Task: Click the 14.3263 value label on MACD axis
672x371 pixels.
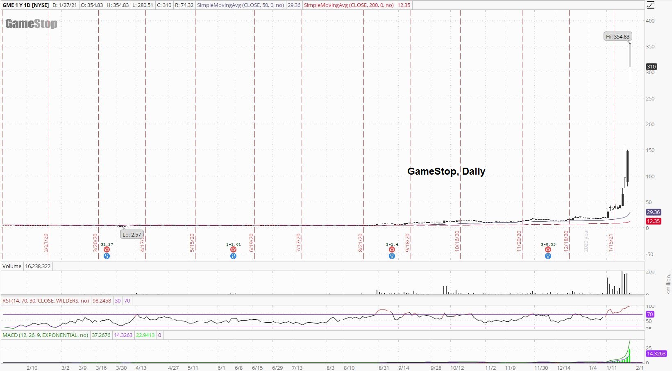Action: tap(656, 353)
